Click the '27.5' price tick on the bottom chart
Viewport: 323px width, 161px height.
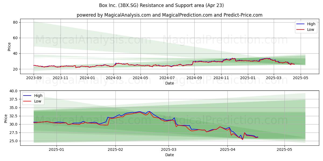click(x=13, y=133)
